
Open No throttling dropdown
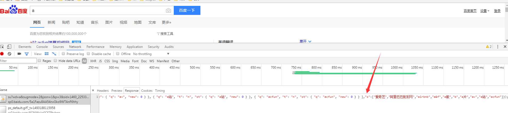click(151, 54)
